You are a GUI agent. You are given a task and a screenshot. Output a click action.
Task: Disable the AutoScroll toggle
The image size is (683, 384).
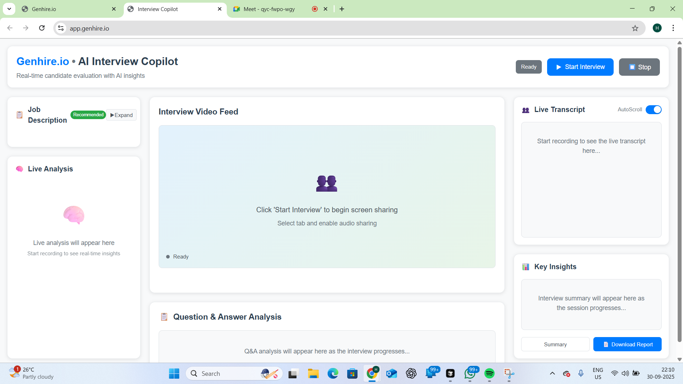(653, 110)
